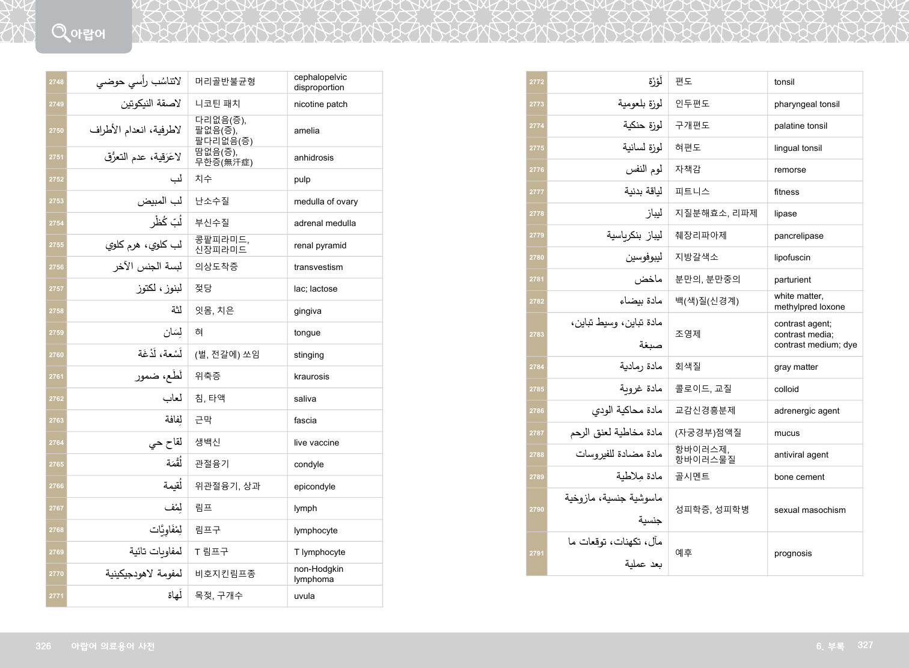Select Korean term 머리골반불균형
This screenshot has width=909, height=668.
pos(225,82)
